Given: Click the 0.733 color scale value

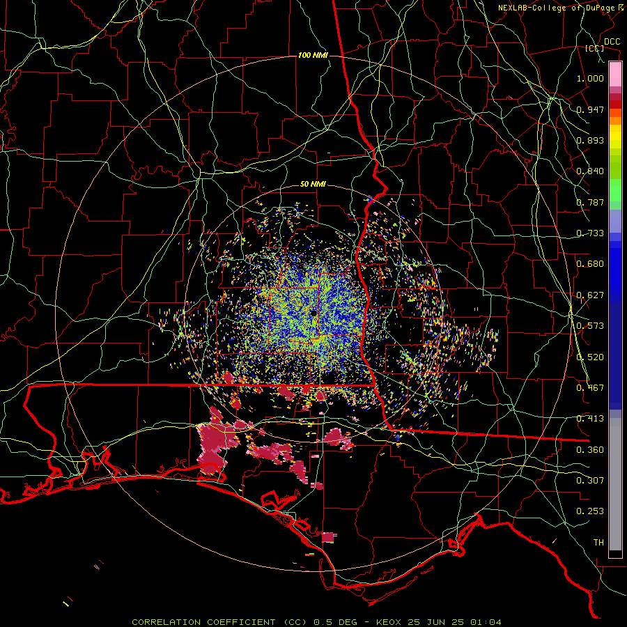Looking at the screenshot, I should pos(590,233).
